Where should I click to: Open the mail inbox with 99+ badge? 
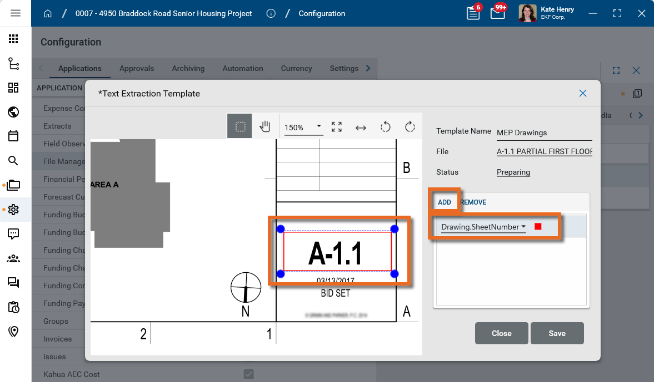(x=498, y=13)
